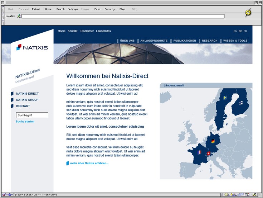This screenshot has height=198, width=263.
Task: Click the Back toolbar button
Action: (x=11, y=9)
